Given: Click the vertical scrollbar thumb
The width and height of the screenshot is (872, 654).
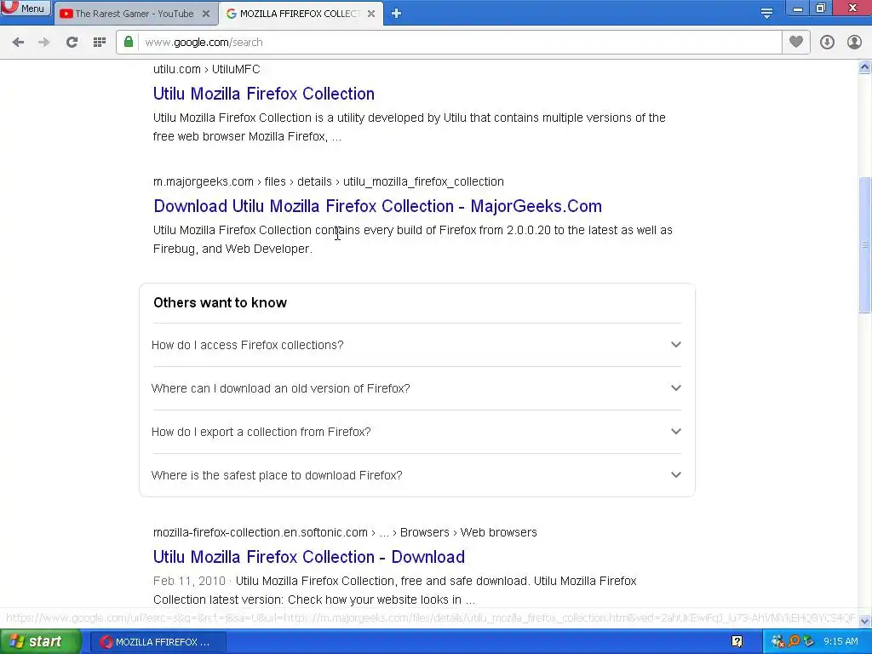Looking at the screenshot, I should click(x=864, y=244).
